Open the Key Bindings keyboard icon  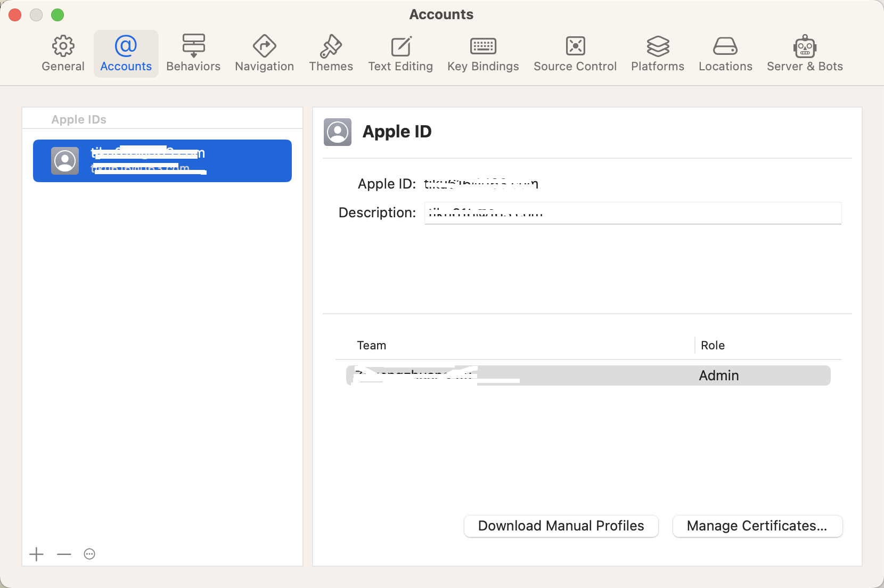click(x=483, y=46)
